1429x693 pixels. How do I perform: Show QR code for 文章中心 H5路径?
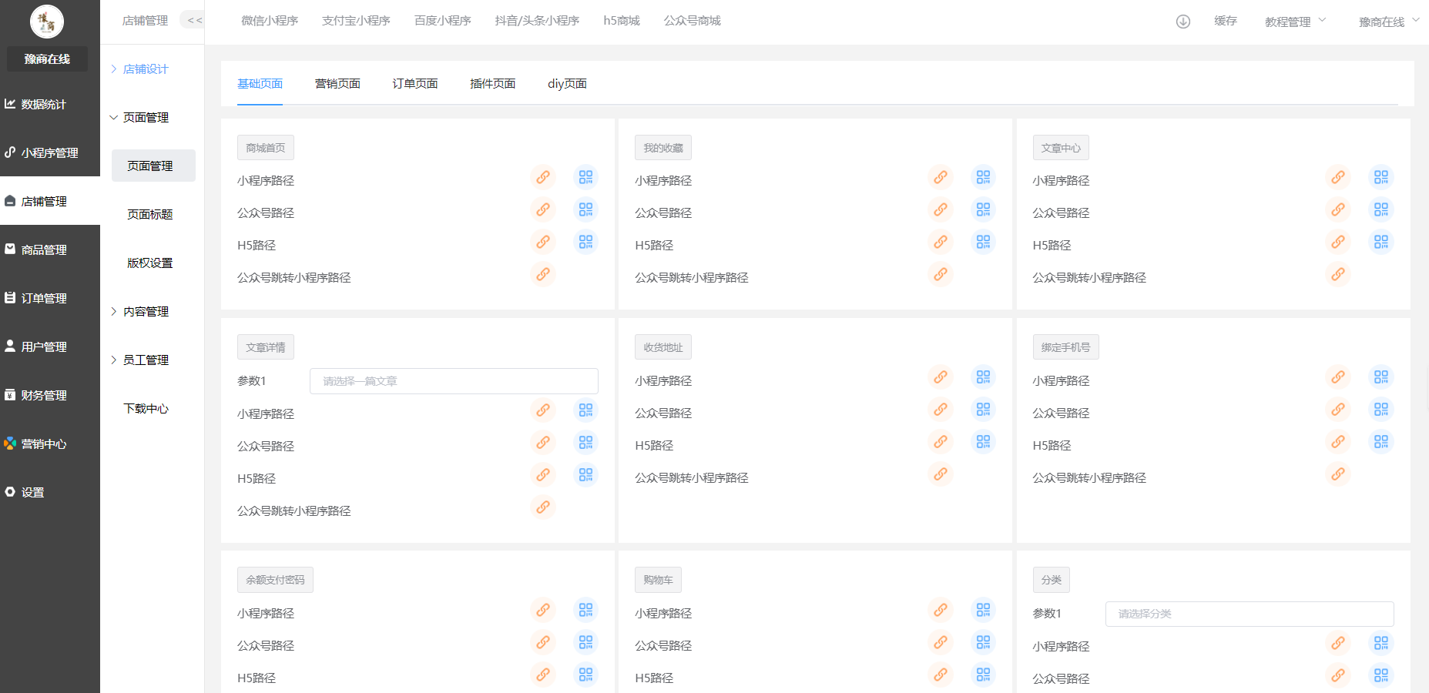coord(1381,242)
